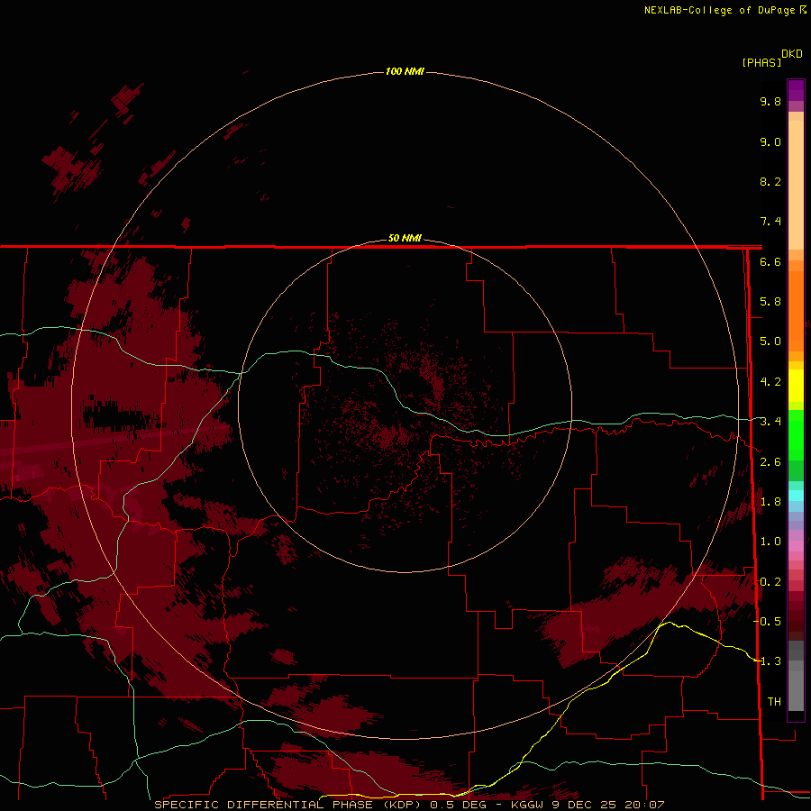Click the [PHAS] units label

click(761, 62)
